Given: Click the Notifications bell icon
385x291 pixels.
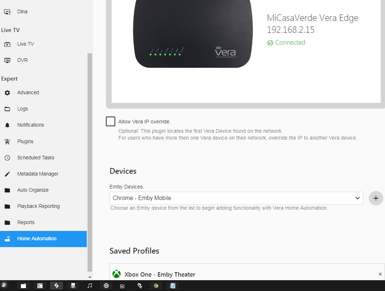Looking at the screenshot, I should tap(7, 125).
